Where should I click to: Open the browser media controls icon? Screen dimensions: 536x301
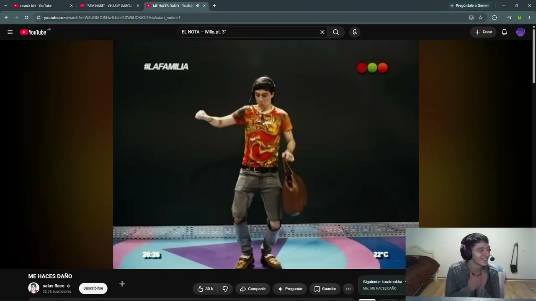click(509, 18)
